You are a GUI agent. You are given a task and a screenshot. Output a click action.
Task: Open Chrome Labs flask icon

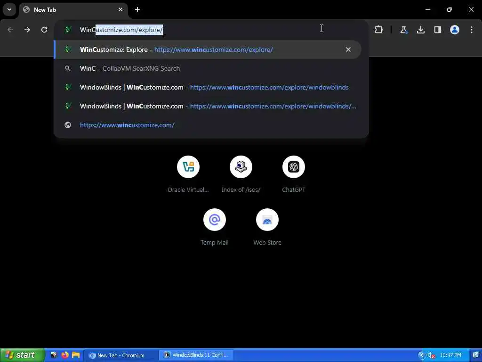coord(403,30)
